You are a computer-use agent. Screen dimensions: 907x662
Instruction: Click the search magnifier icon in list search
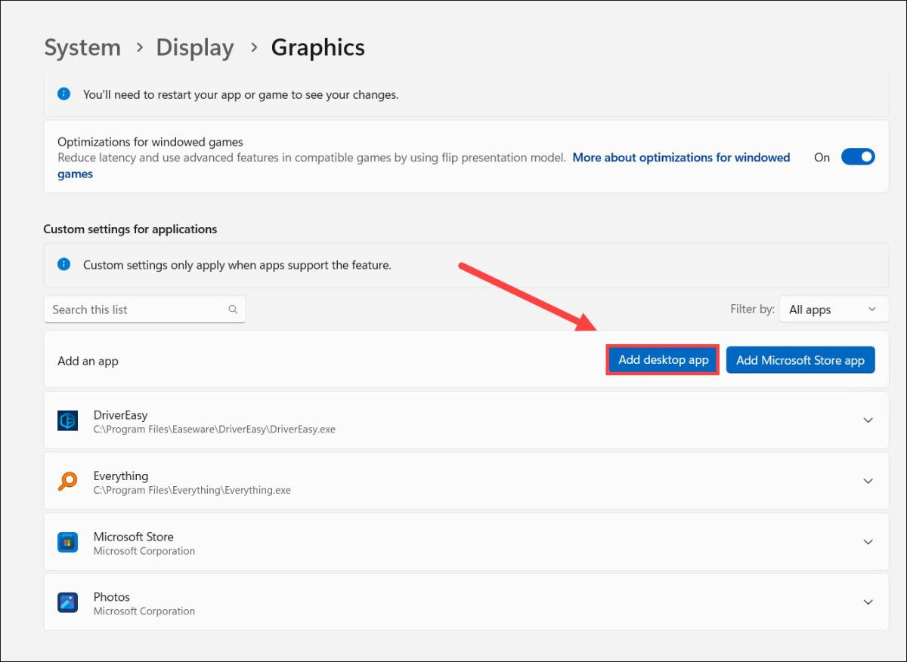click(x=233, y=309)
